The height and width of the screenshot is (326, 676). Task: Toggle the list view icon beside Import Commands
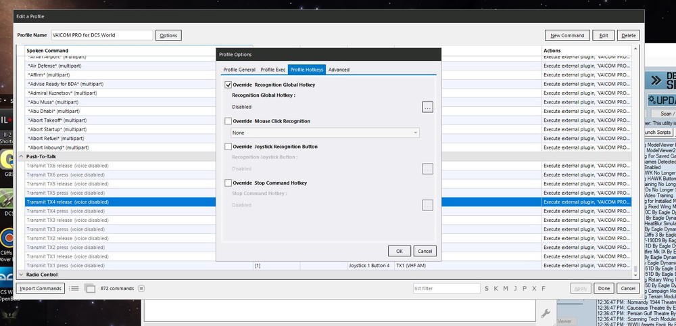[x=74, y=289]
